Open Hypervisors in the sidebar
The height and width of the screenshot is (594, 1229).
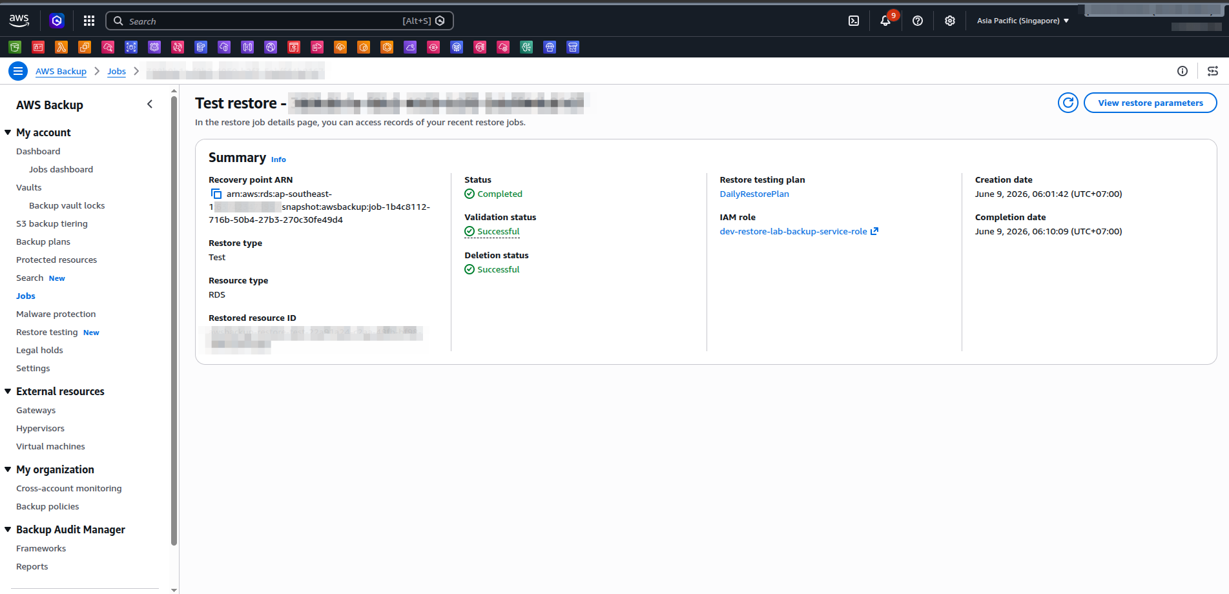(x=40, y=428)
